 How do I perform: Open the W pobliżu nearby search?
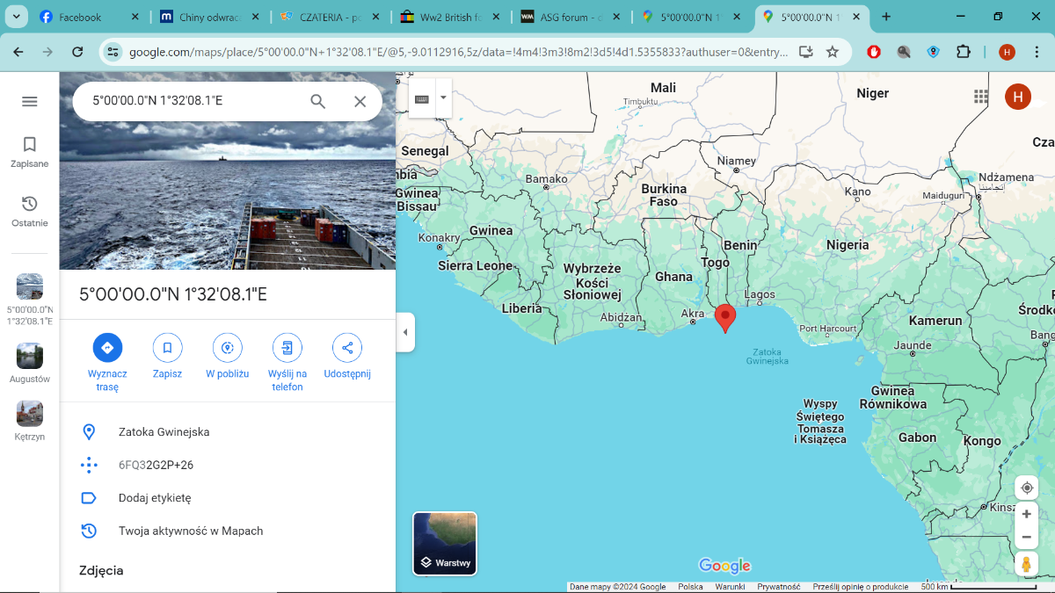228,348
